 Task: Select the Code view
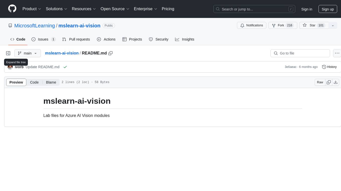tap(34, 82)
